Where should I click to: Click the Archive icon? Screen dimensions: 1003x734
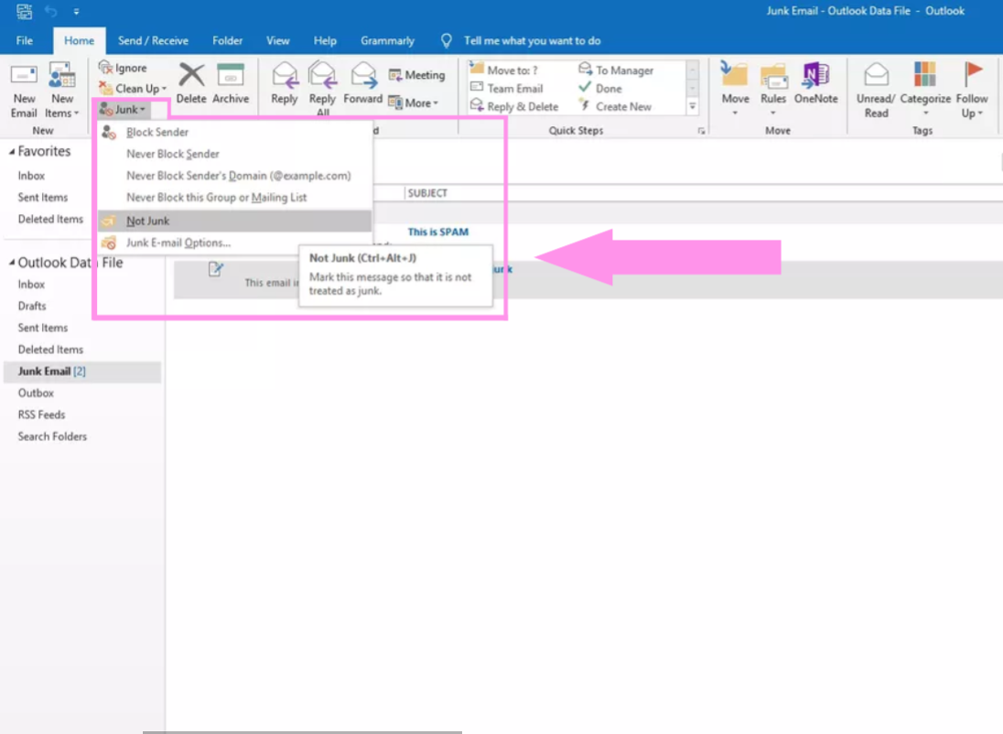tap(231, 77)
